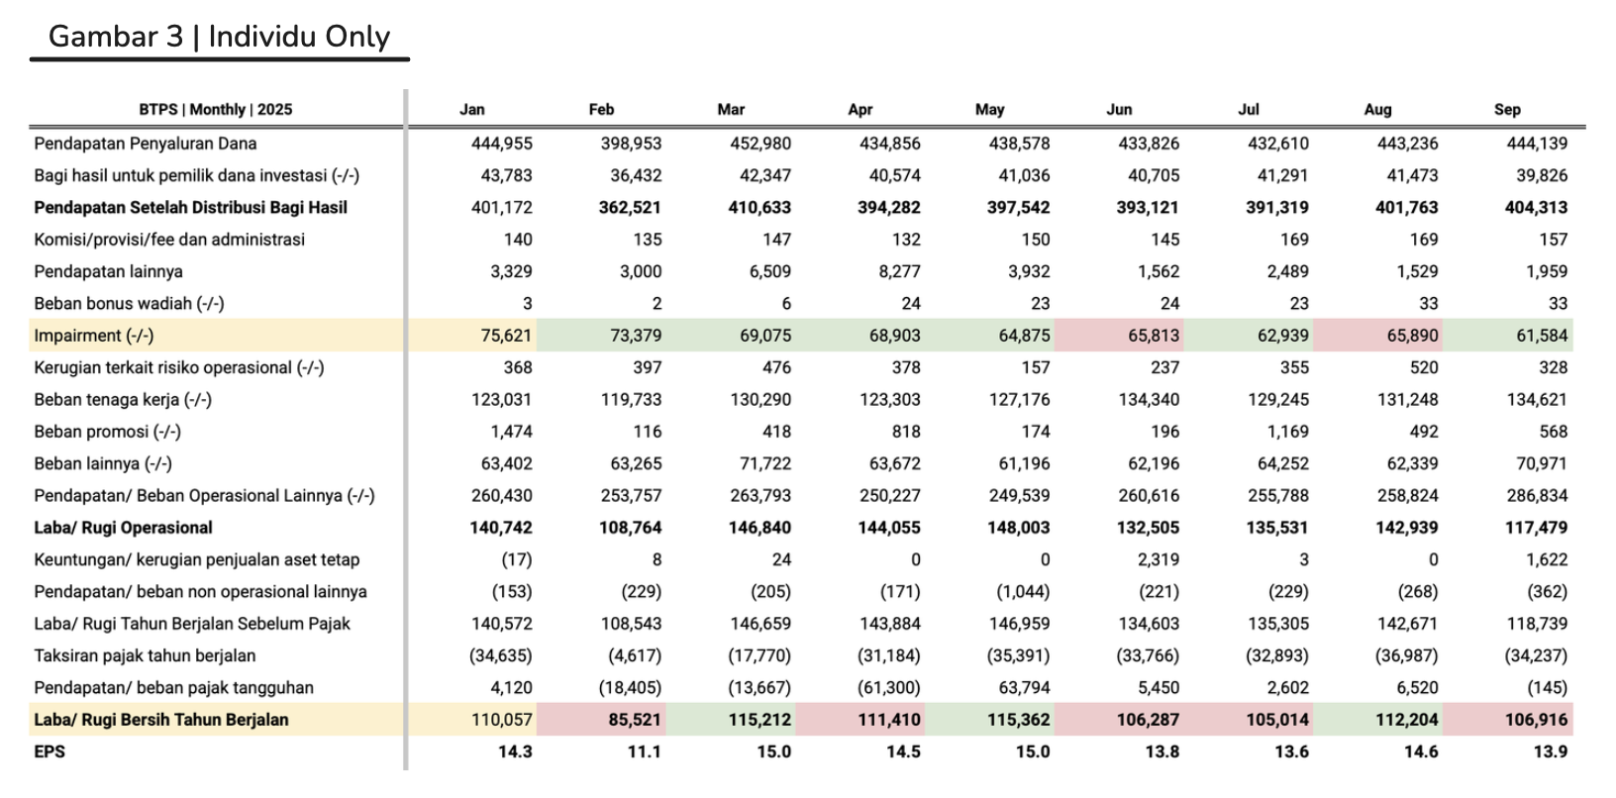The height and width of the screenshot is (798, 1616).
Task: Click the "Laba/ Rugi Bersih Tahun Berjalan" label
Action: click(160, 720)
